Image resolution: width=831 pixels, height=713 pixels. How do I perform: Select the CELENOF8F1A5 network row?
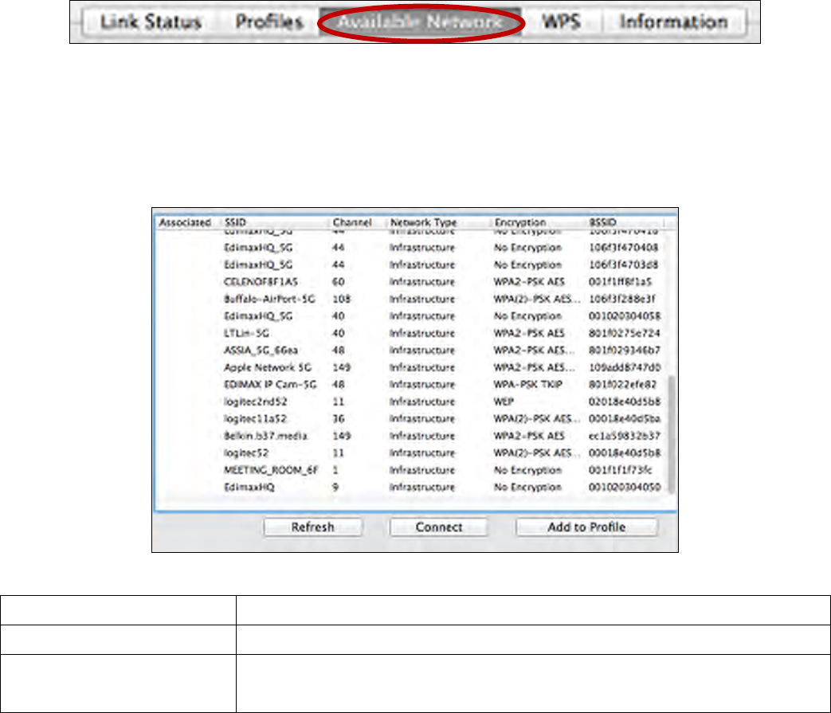coord(411,282)
